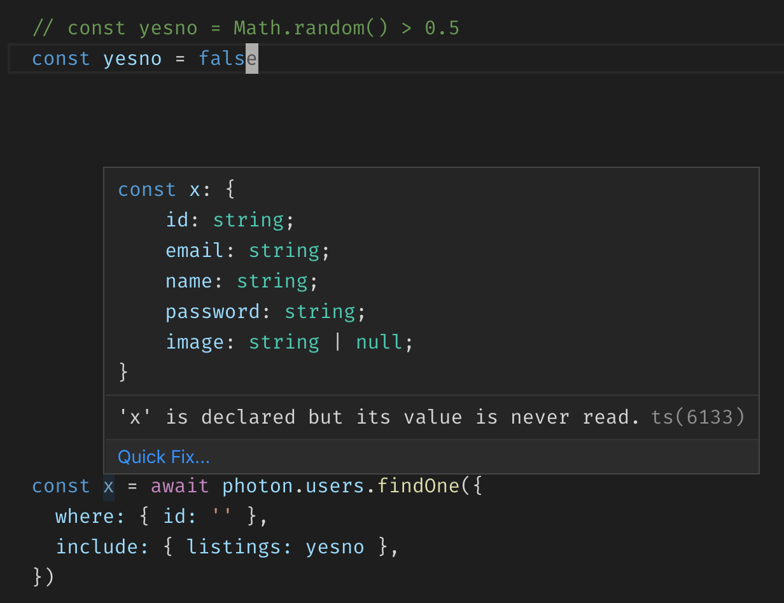Click the password field shown in hover
The height and width of the screenshot is (603, 784).
[x=213, y=311]
